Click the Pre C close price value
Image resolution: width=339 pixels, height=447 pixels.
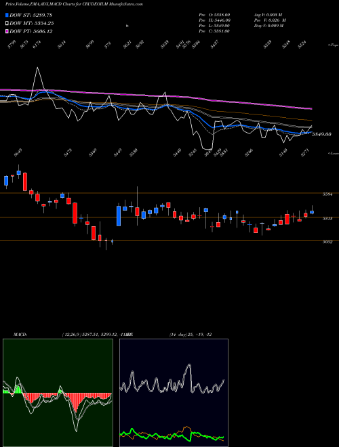pyautogui.click(x=221, y=31)
